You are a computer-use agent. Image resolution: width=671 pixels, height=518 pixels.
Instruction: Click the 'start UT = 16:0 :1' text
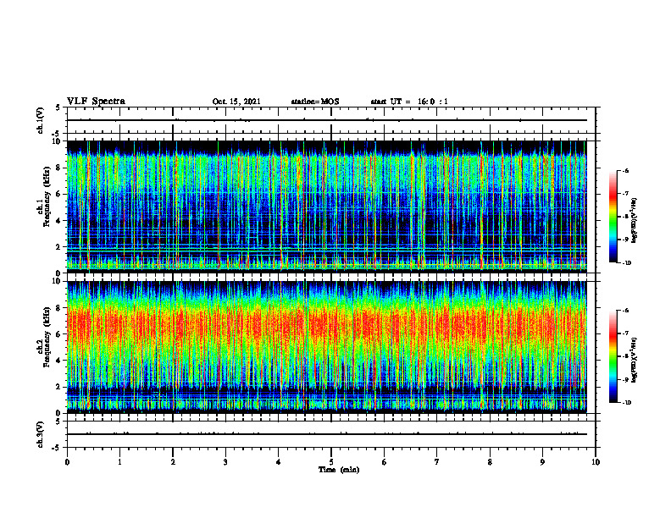[409, 102]
